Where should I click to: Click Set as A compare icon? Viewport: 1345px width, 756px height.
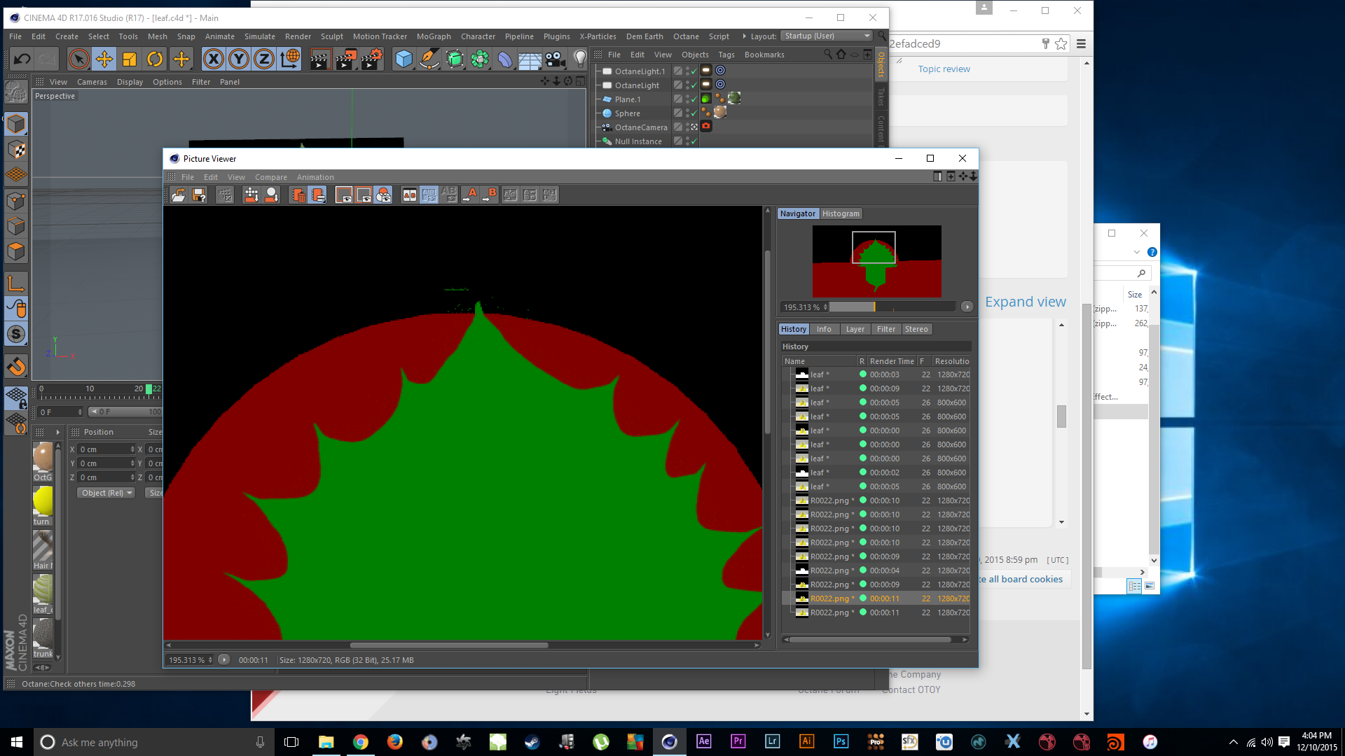[470, 195]
